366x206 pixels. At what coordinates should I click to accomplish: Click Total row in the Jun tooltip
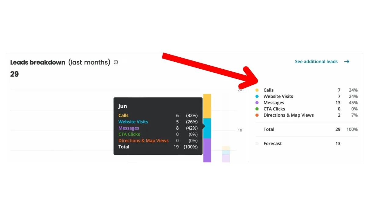click(x=158, y=147)
